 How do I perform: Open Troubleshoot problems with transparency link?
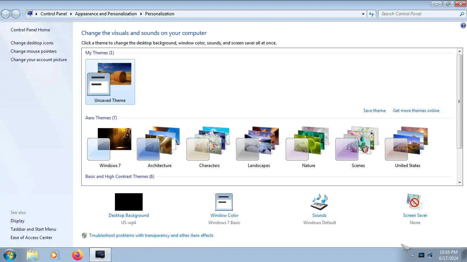pos(151,235)
